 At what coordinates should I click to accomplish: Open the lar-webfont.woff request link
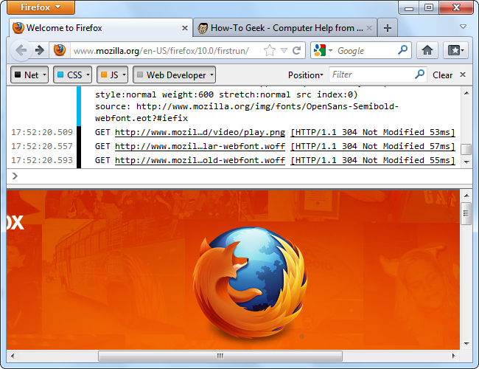pos(200,147)
